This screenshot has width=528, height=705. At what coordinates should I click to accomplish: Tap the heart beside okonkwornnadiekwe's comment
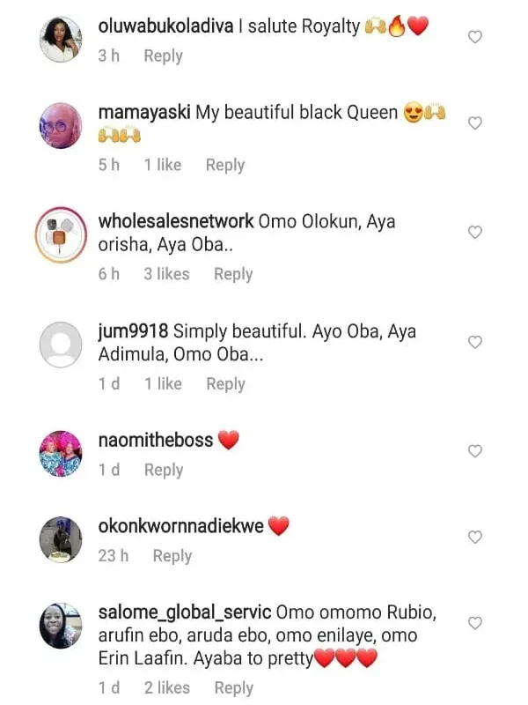click(474, 537)
